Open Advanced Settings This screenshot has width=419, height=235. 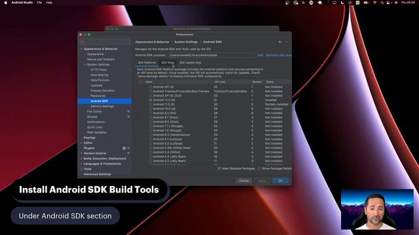[98, 174]
